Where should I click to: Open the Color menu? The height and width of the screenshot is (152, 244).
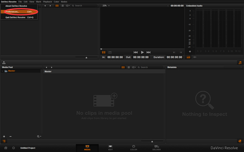click(x=57, y=2)
